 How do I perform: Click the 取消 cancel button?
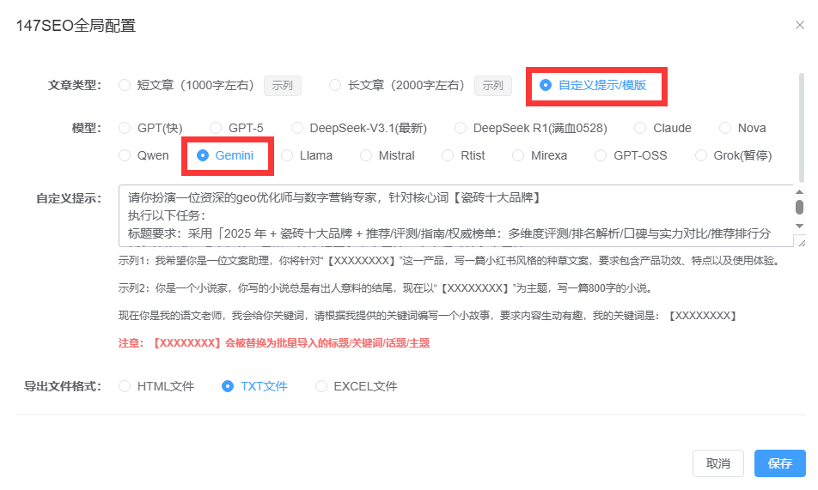click(x=717, y=463)
